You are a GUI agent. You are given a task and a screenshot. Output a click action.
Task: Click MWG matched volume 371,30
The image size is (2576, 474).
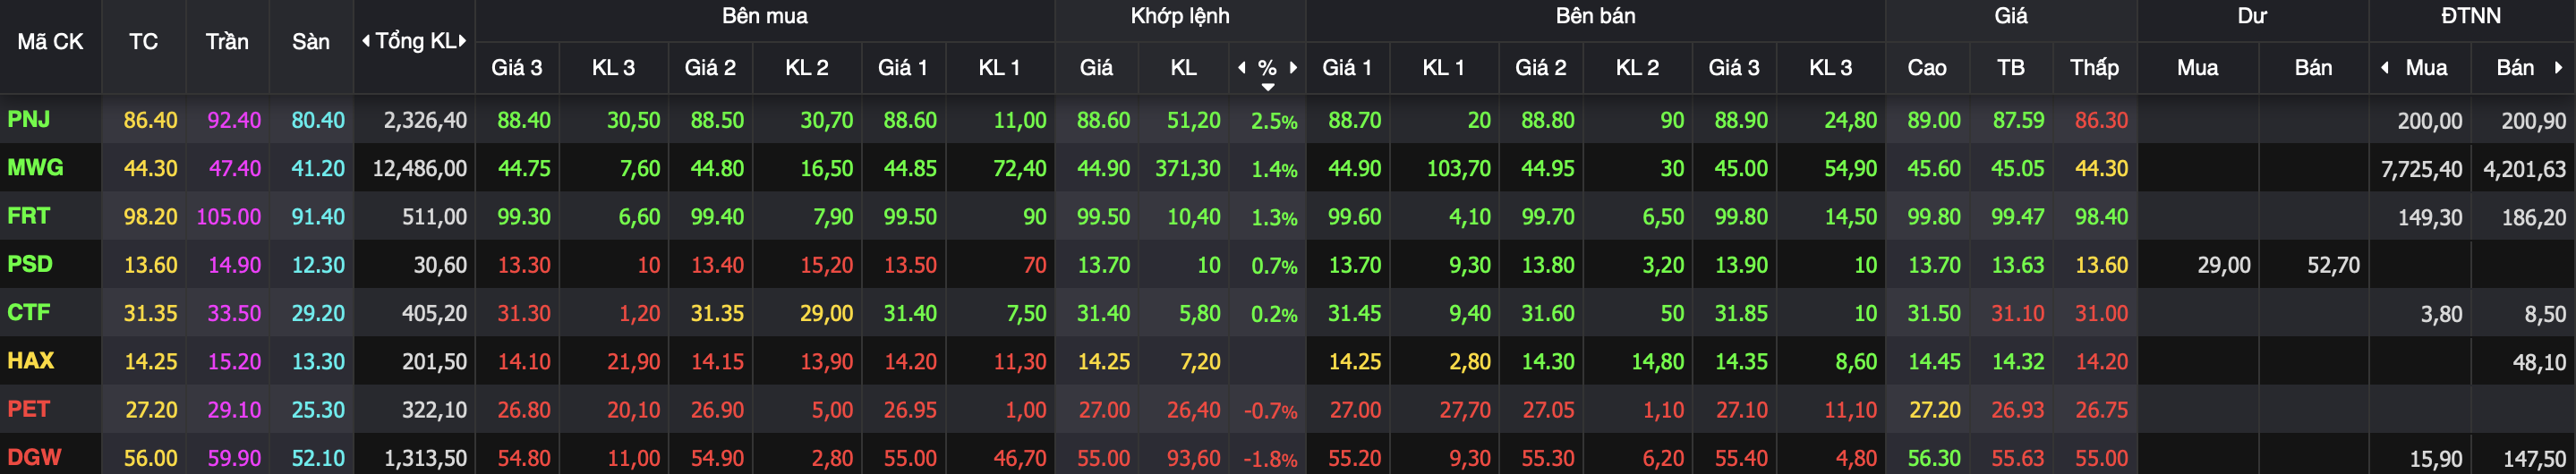click(x=1188, y=169)
